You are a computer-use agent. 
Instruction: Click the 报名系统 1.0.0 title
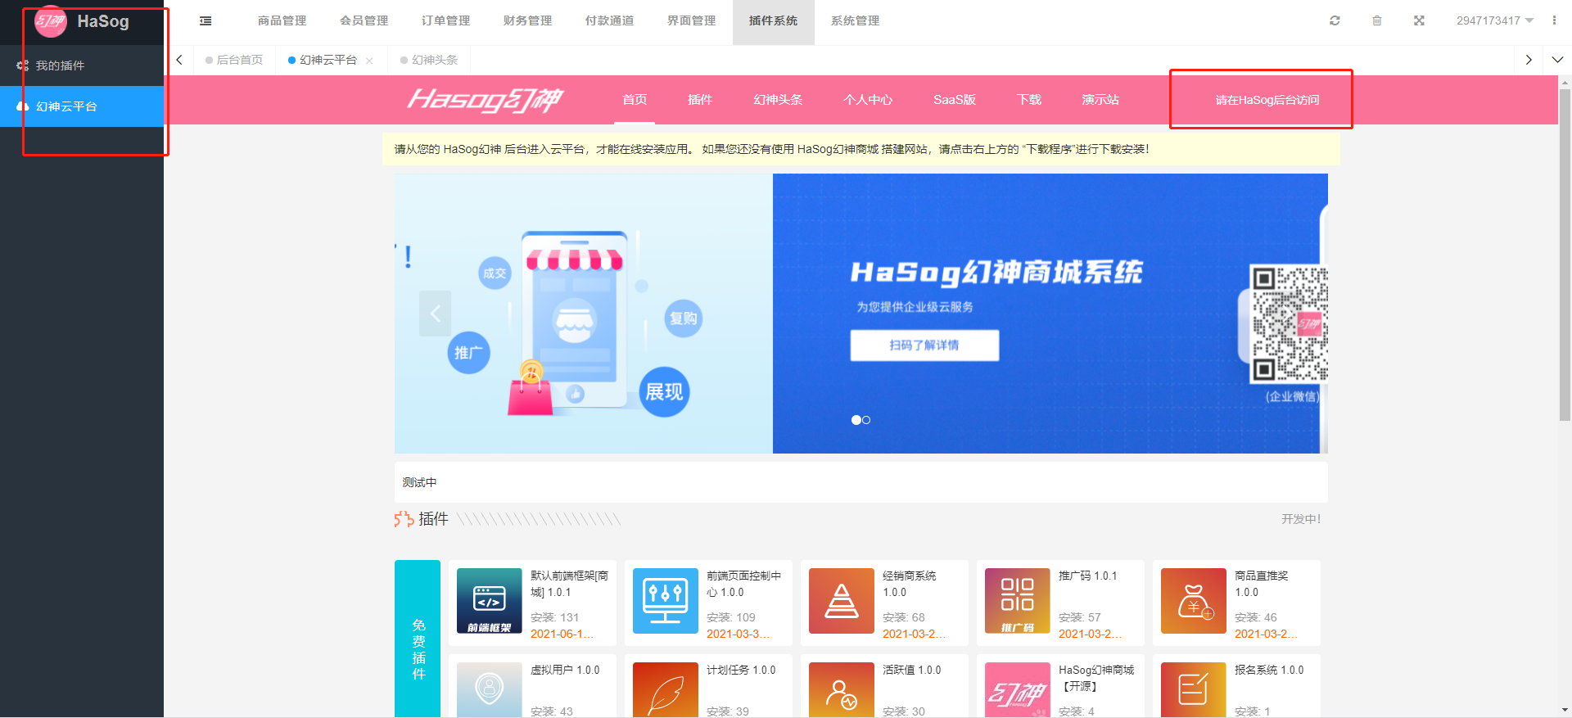[1269, 670]
